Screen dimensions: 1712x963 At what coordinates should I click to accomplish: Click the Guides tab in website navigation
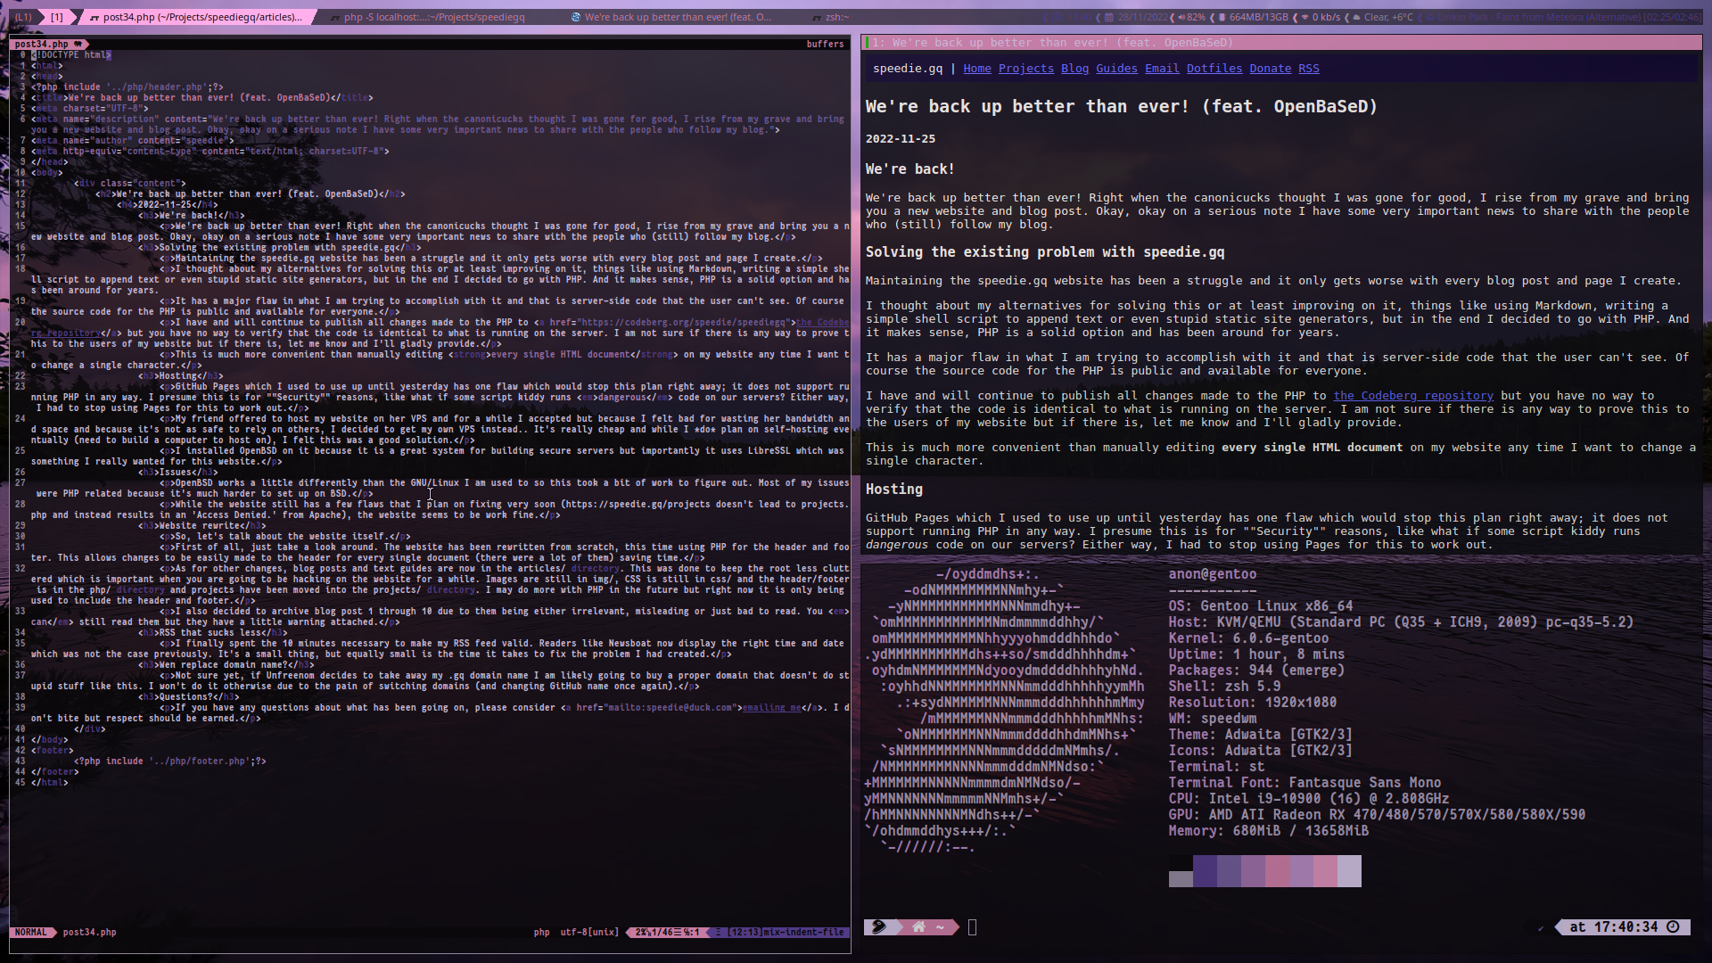[x=1115, y=68]
